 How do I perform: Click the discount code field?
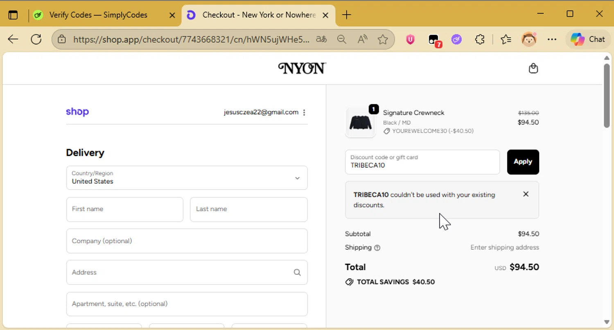coord(422,162)
